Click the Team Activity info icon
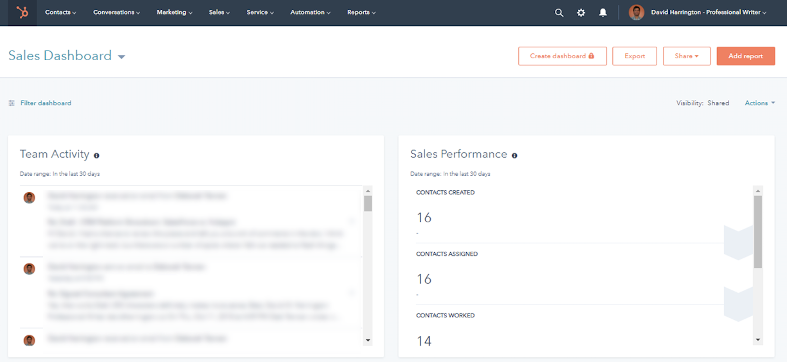This screenshot has height=362, width=787. (96, 155)
